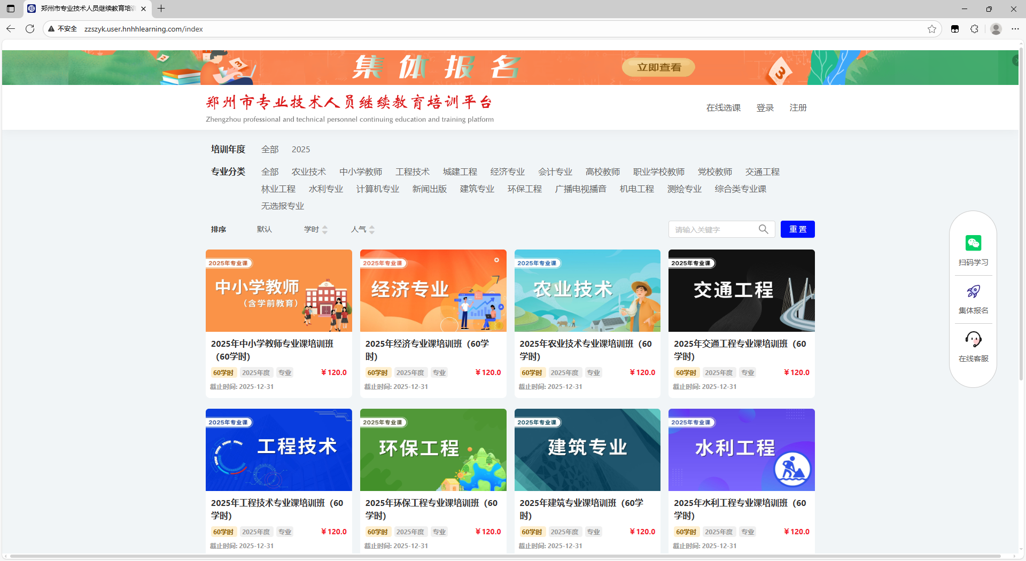Open 交通工程 course thumbnail
Viewport: 1026px width, 561px height.
pyautogui.click(x=741, y=291)
